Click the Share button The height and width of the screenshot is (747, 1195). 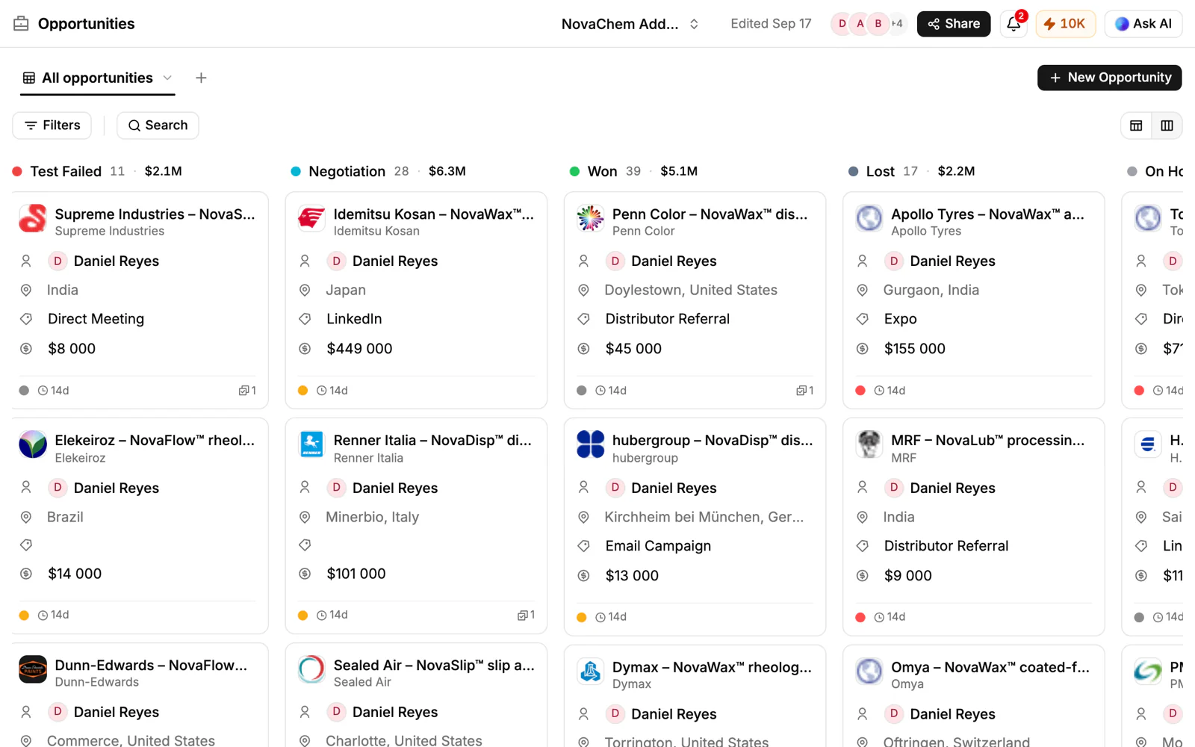954,24
